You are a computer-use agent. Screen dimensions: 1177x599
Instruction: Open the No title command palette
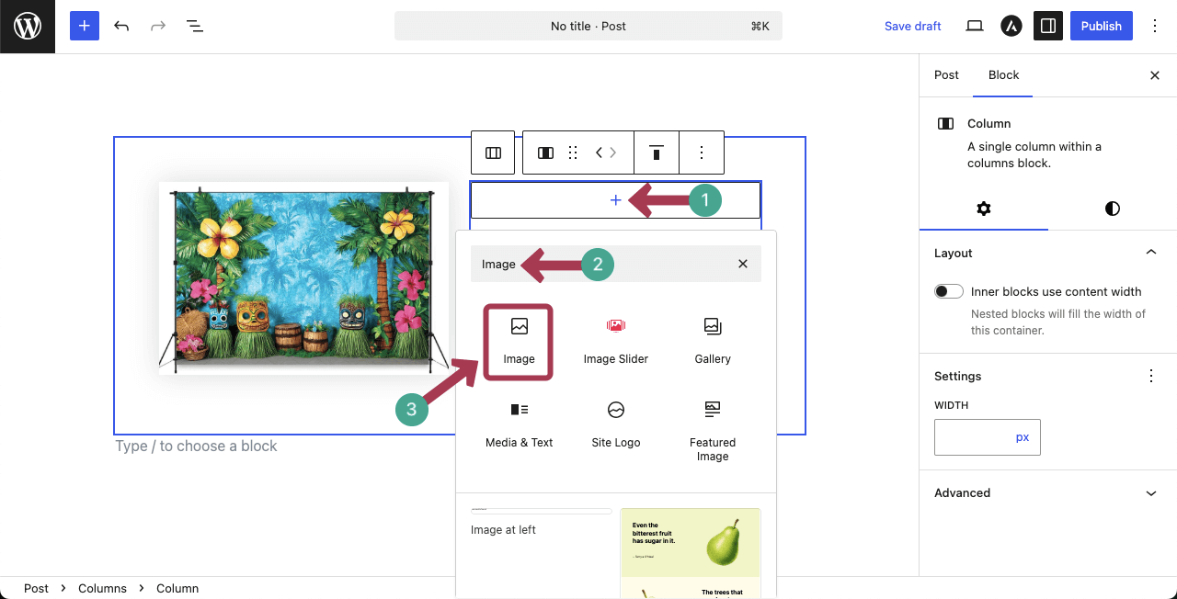[588, 26]
